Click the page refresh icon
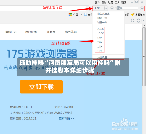This screenshot has width=146, height=134. click(138, 21)
